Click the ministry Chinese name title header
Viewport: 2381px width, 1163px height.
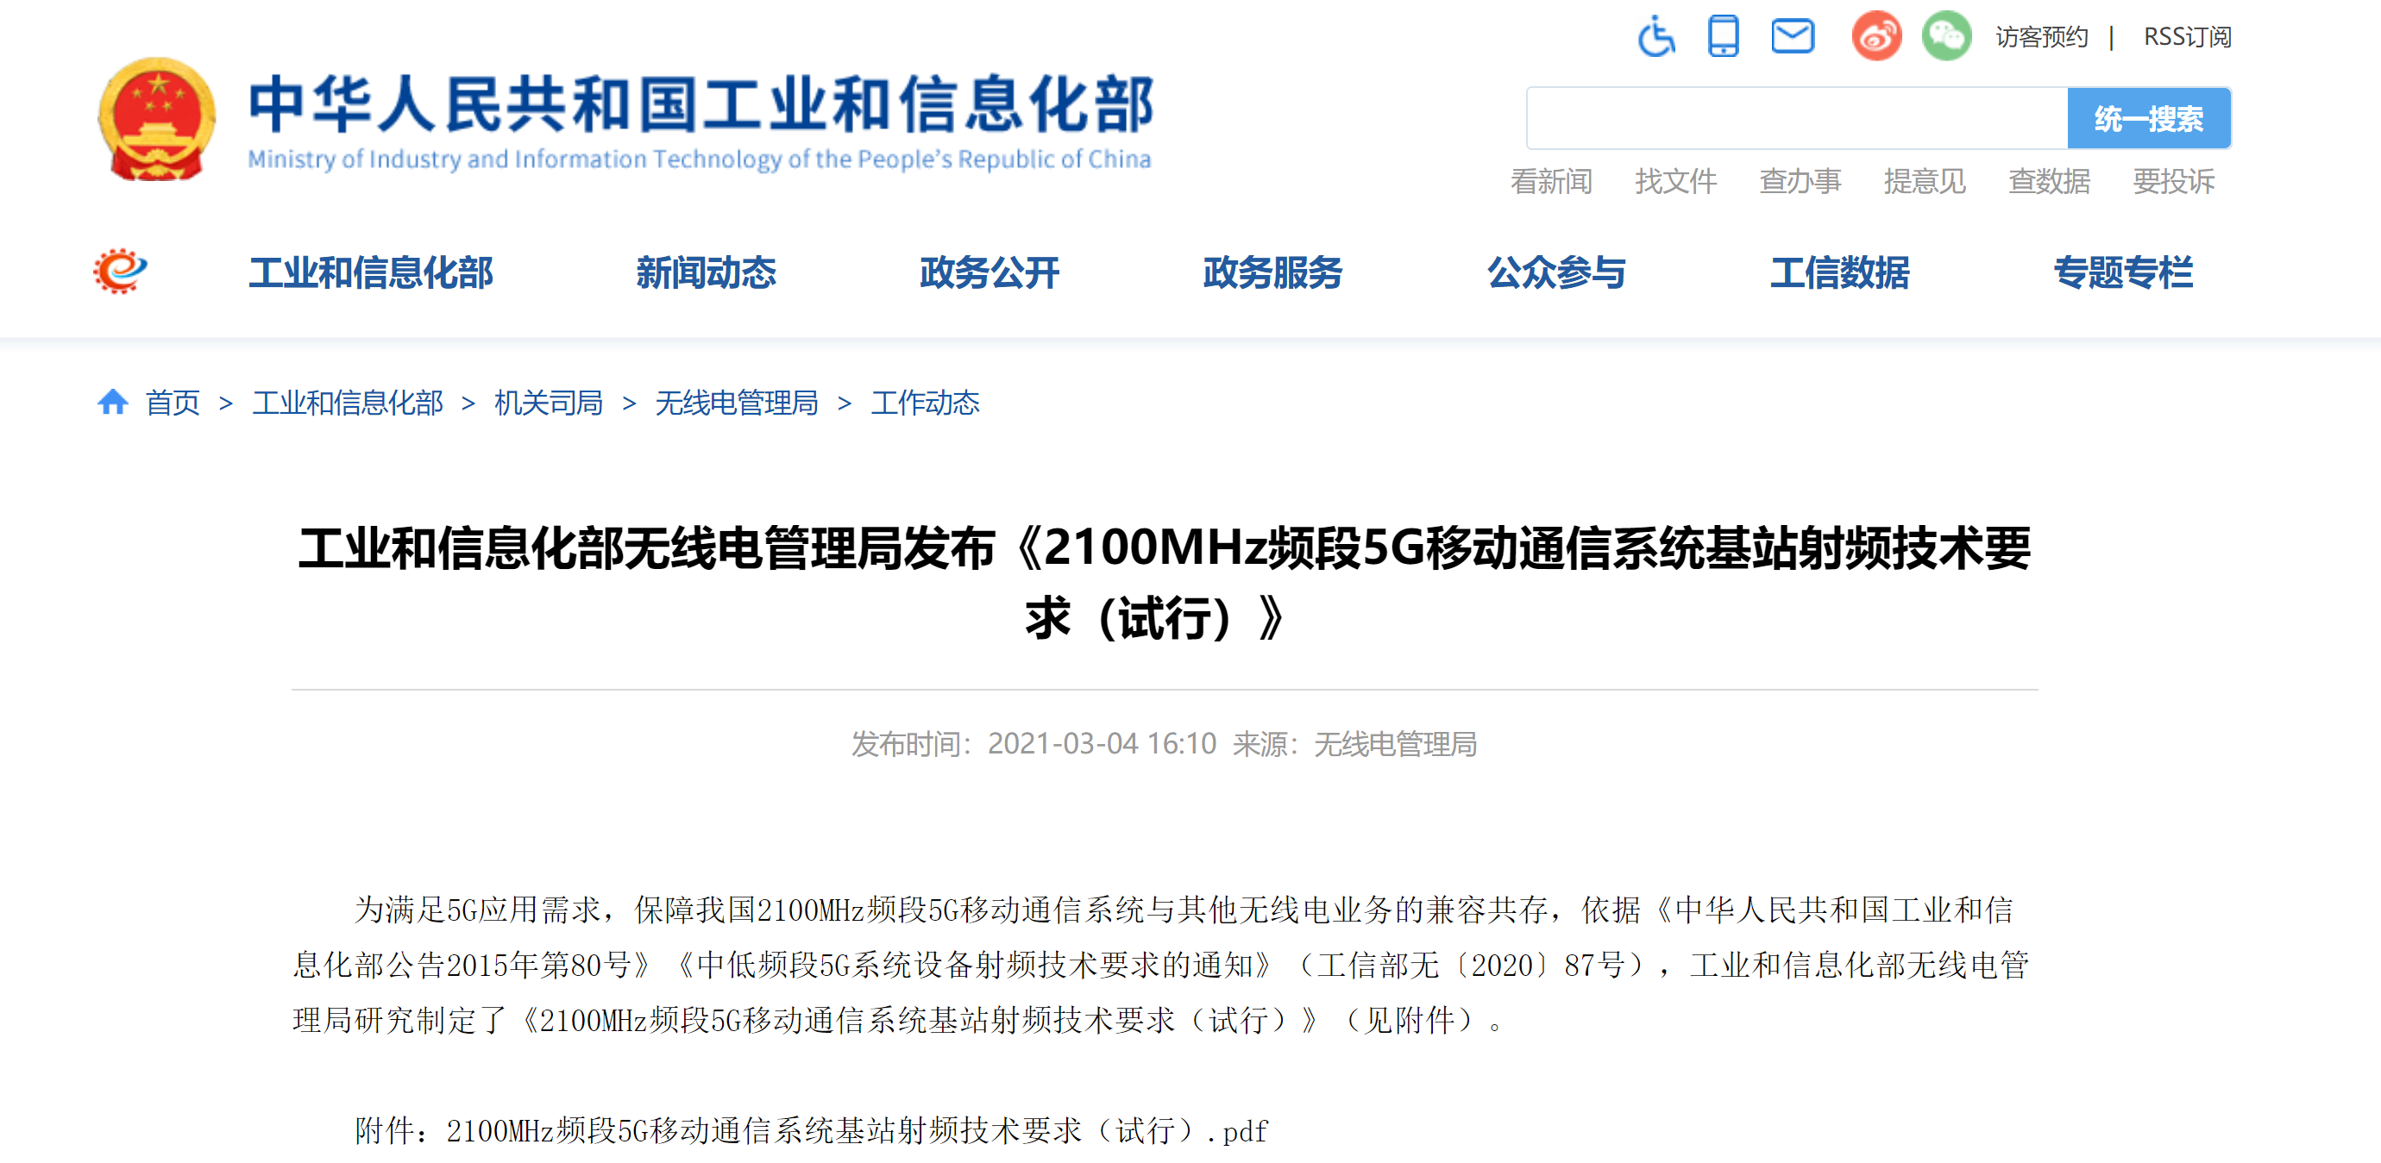tap(701, 103)
